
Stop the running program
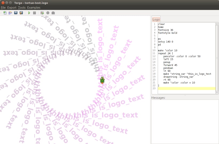coord(34,13)
